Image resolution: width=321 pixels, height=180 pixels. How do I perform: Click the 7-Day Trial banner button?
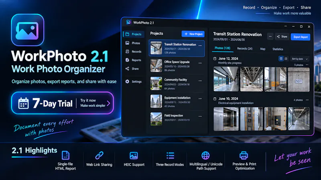63,103
